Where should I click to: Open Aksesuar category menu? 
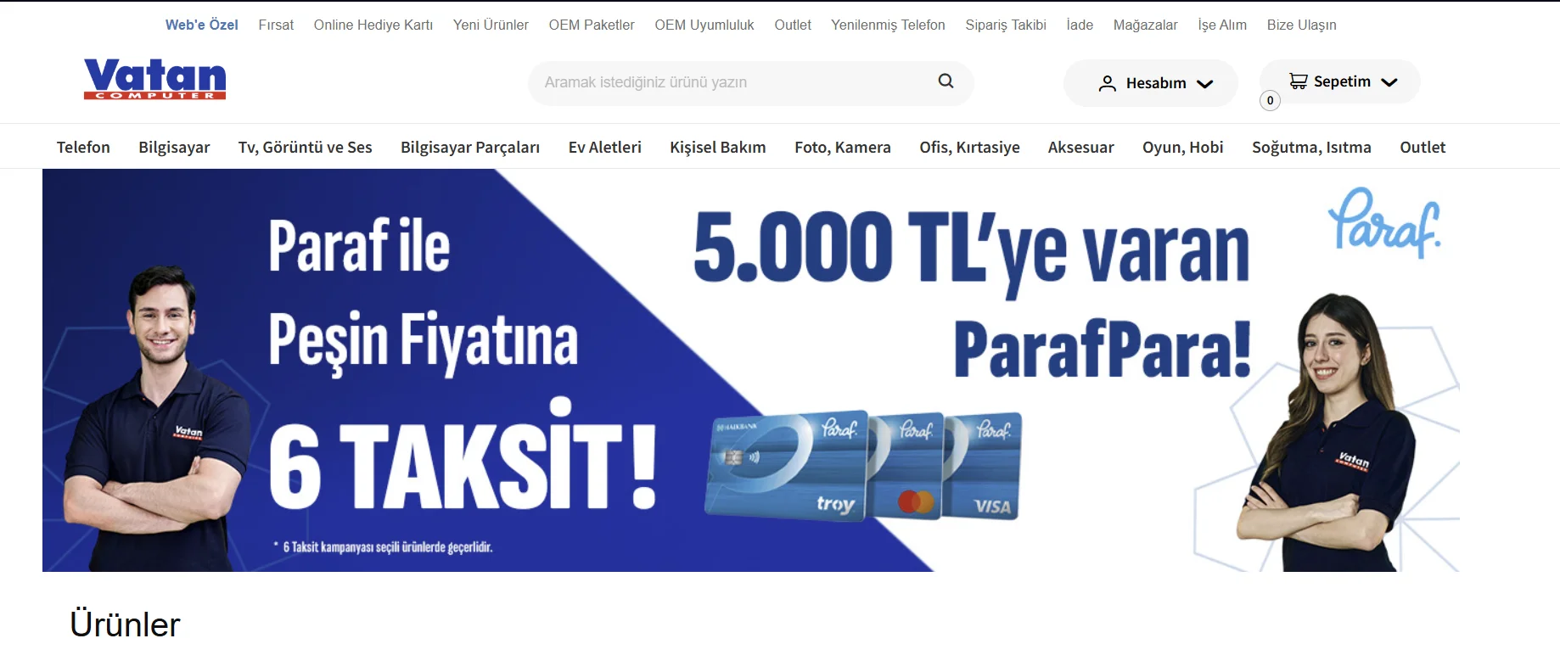coord(1081,147)
